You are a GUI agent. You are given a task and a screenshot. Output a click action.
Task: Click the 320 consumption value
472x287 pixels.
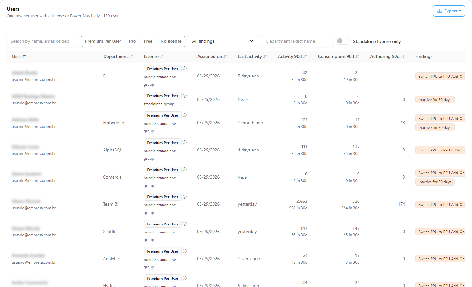point(356,201)
